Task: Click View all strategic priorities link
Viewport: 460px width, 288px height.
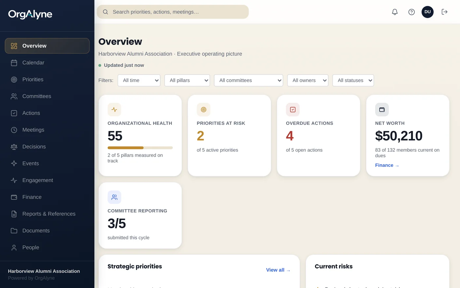Action: point(278,270)
